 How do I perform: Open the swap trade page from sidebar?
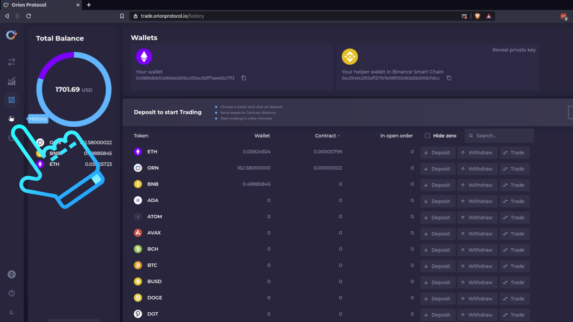pyautogui.click(x=11, y=62)
